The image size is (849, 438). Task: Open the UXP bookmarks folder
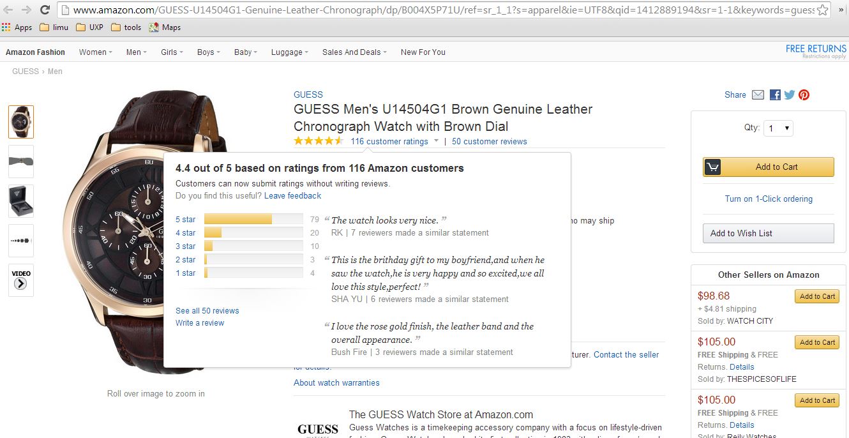[x=89, y=27]
